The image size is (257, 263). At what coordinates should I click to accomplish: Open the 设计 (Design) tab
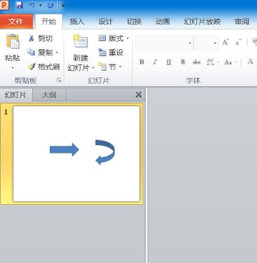(105, 22)
